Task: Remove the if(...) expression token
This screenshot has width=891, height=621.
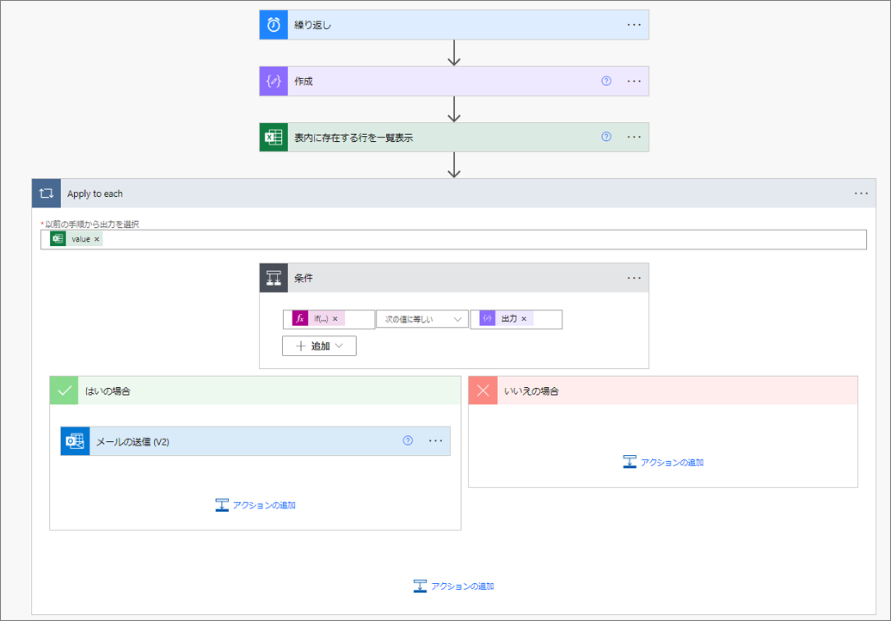Action: coord(335,319)
